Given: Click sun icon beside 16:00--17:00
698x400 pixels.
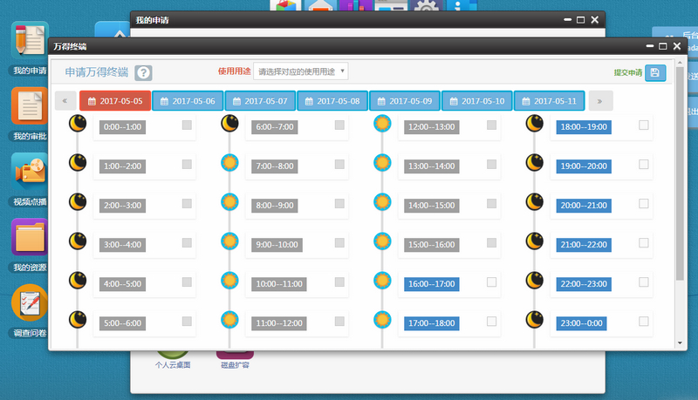Looking at the screenshot, I should (x=382, y=281).
